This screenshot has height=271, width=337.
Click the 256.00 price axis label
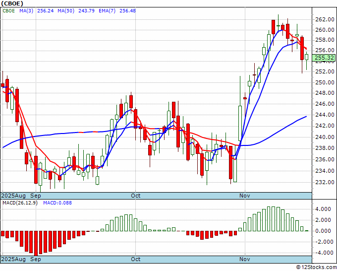click(x=325, y=50)
